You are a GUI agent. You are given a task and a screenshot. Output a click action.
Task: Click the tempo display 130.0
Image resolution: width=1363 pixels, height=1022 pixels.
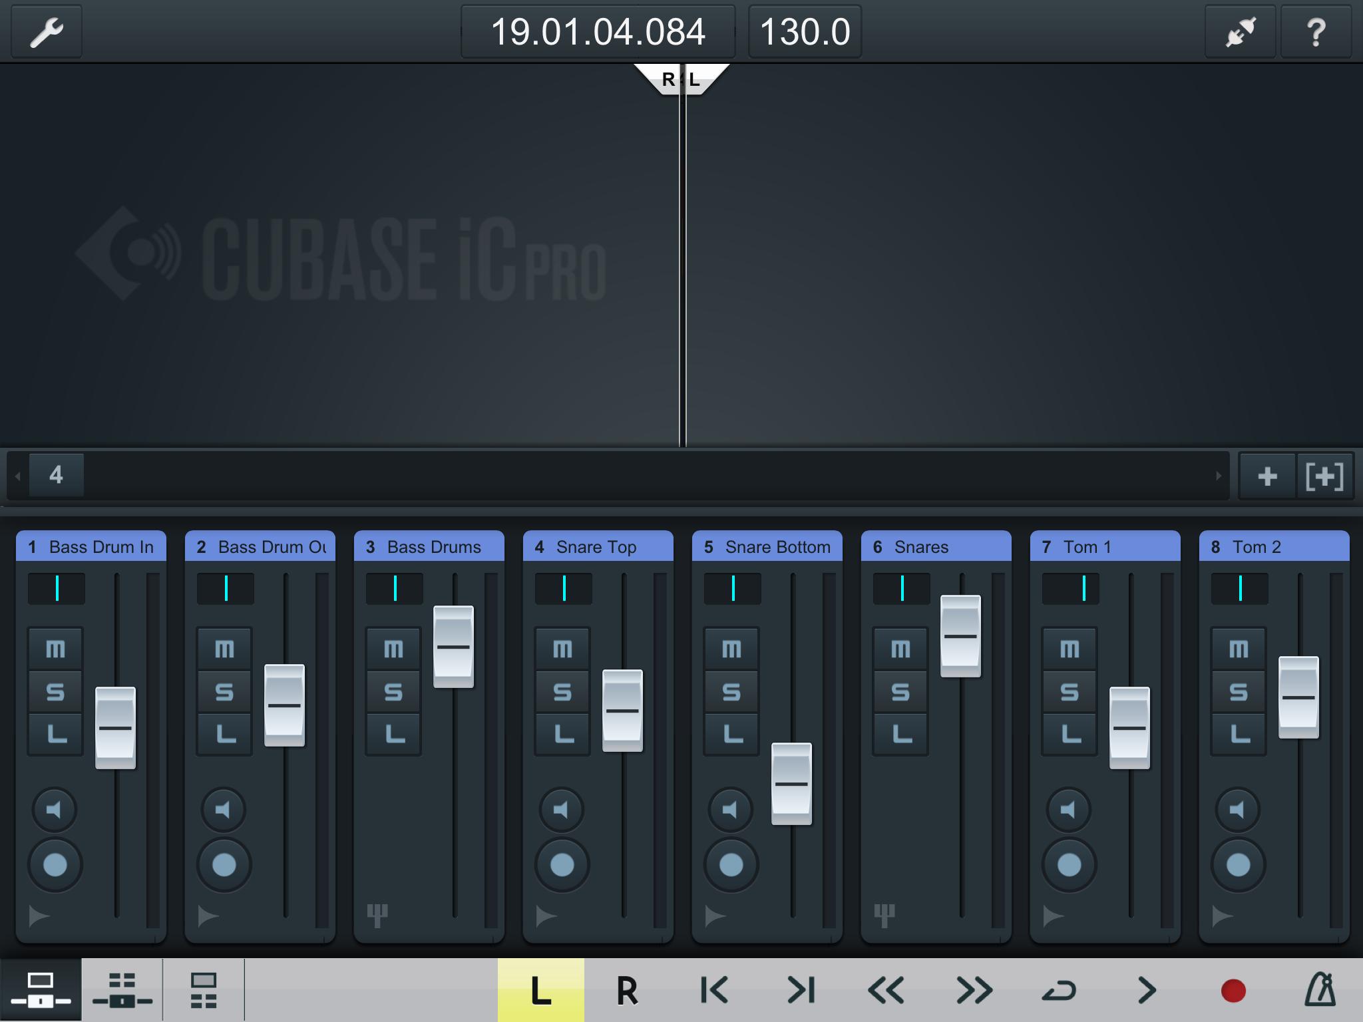805,32
